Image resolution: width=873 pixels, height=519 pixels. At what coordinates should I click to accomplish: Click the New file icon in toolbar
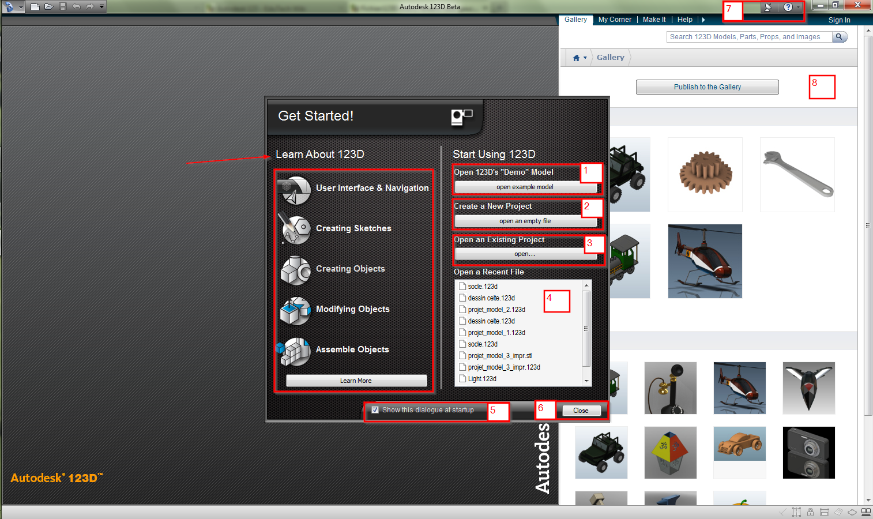(x=35, y=7)
